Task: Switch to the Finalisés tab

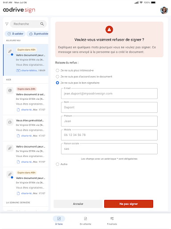Action: pos(112,221)
